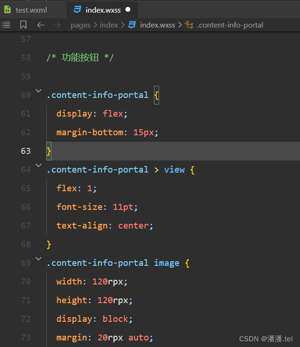Switch to the test.wxml tab
The width and height of the screenshot is (300, 347).
pos(33,10)
